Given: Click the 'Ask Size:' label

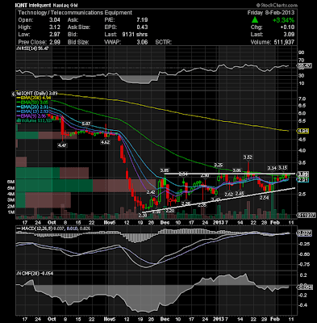Looking at the screenshot, I should point(79,27).
